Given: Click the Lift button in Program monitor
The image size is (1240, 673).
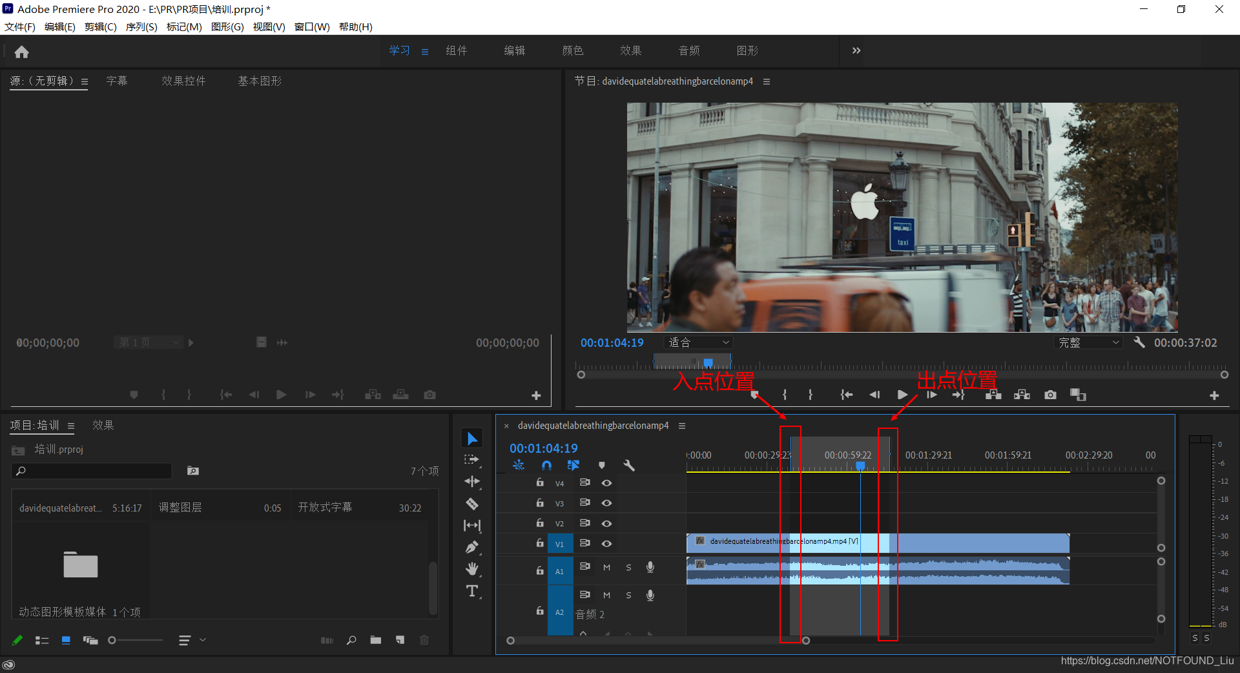Looking at the screenshot, I should tap(993, 395).
